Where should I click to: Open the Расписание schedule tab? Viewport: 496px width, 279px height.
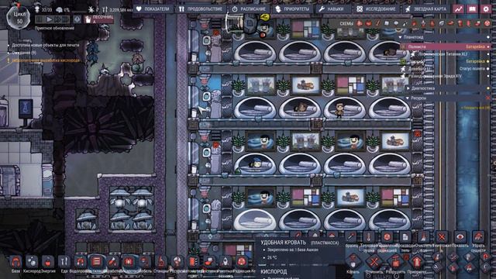(249, 9)
